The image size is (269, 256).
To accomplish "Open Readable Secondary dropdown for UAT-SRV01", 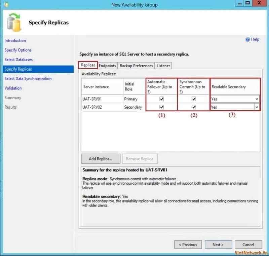I will pyautogui.click(x=257, y=99).
